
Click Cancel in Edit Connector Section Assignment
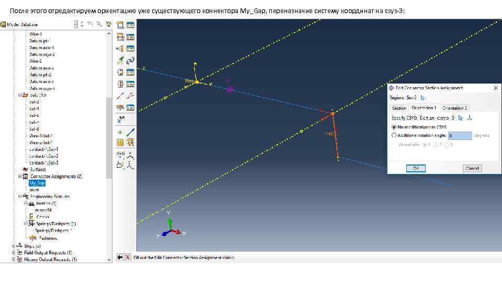[472, 168]
